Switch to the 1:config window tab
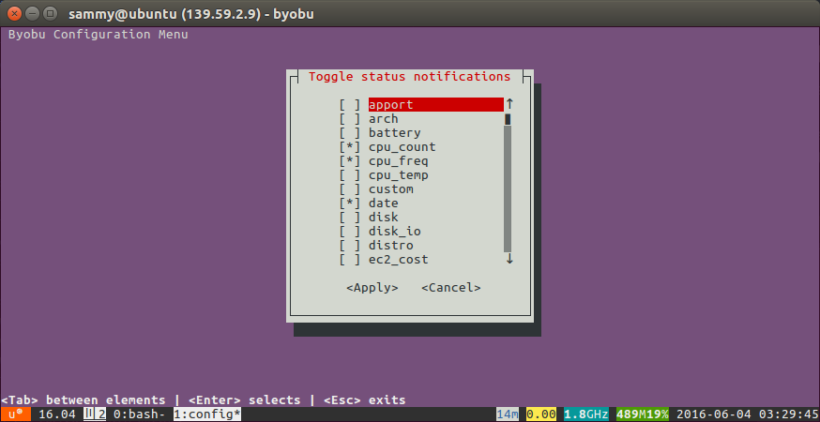Image resolution: width=820 pixels, height=422 pixels. pos(207,414)
